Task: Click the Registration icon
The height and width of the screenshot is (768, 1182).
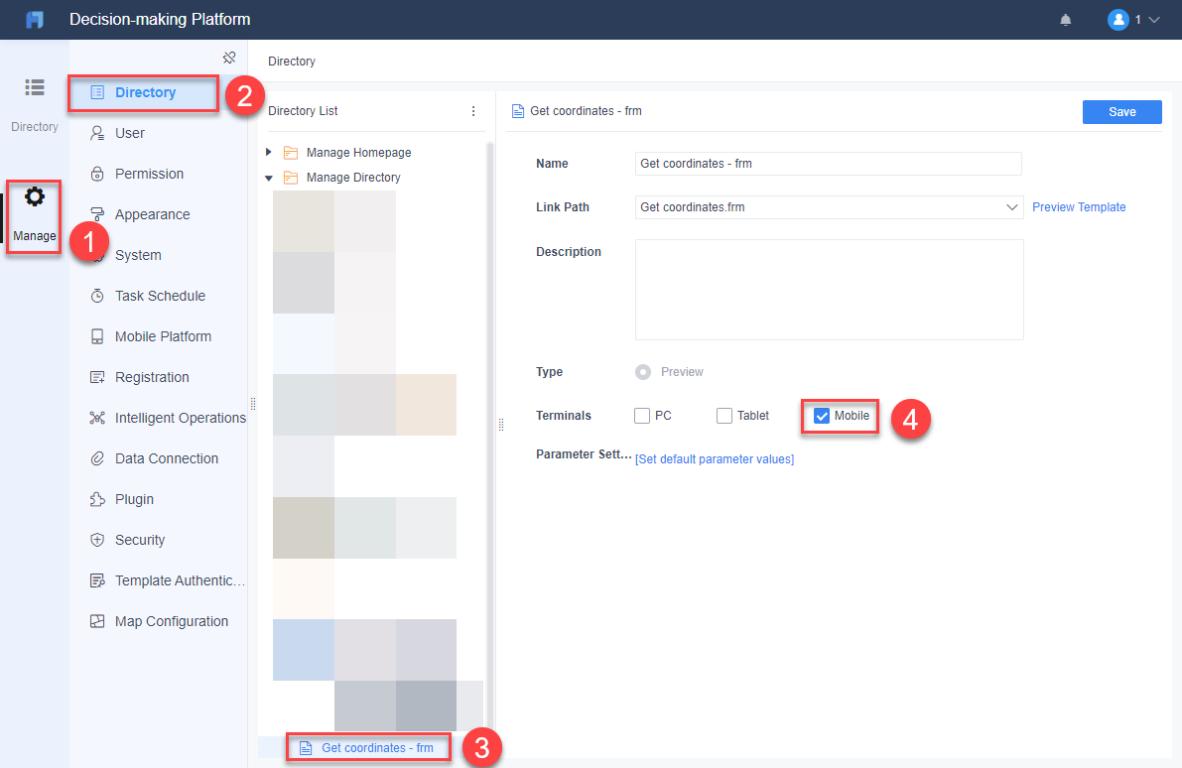Action: (x=97, y=378)
